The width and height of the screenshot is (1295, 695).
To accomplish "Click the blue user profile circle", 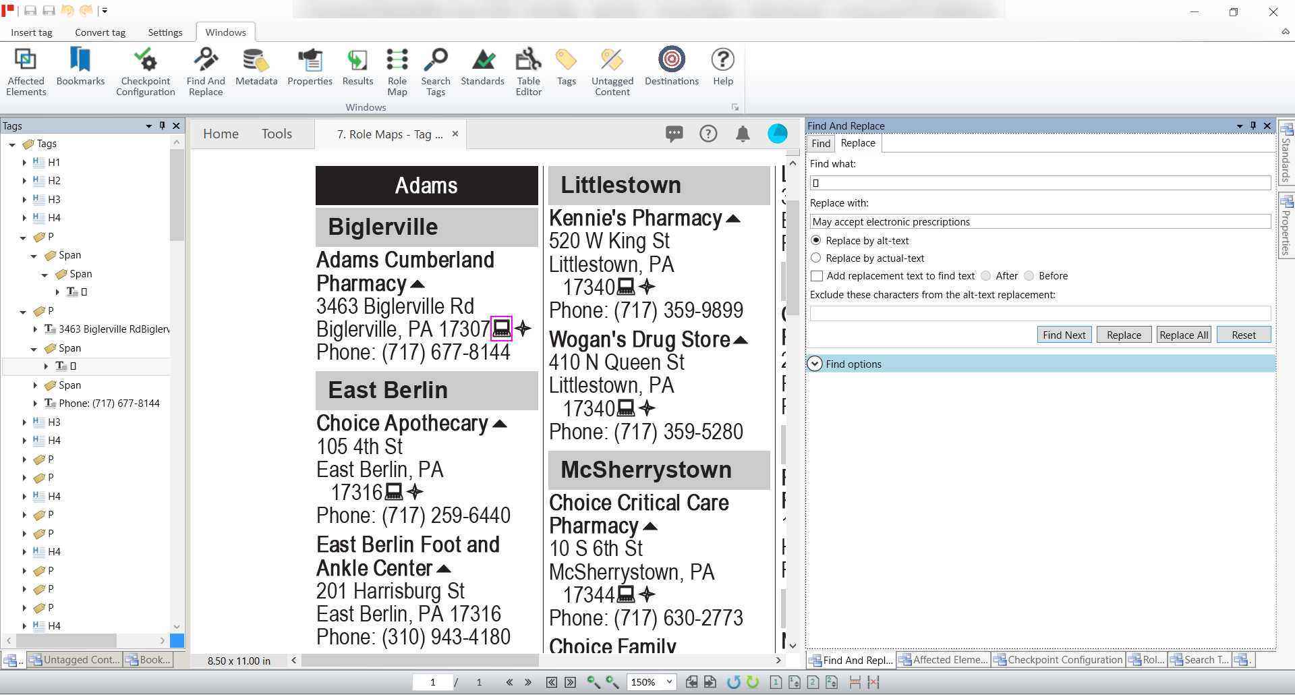I will click(x=778, y=134).
